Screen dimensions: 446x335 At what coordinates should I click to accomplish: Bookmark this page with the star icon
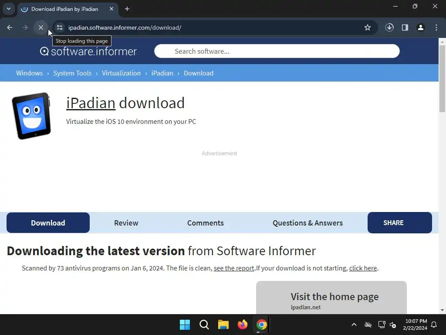368,27
